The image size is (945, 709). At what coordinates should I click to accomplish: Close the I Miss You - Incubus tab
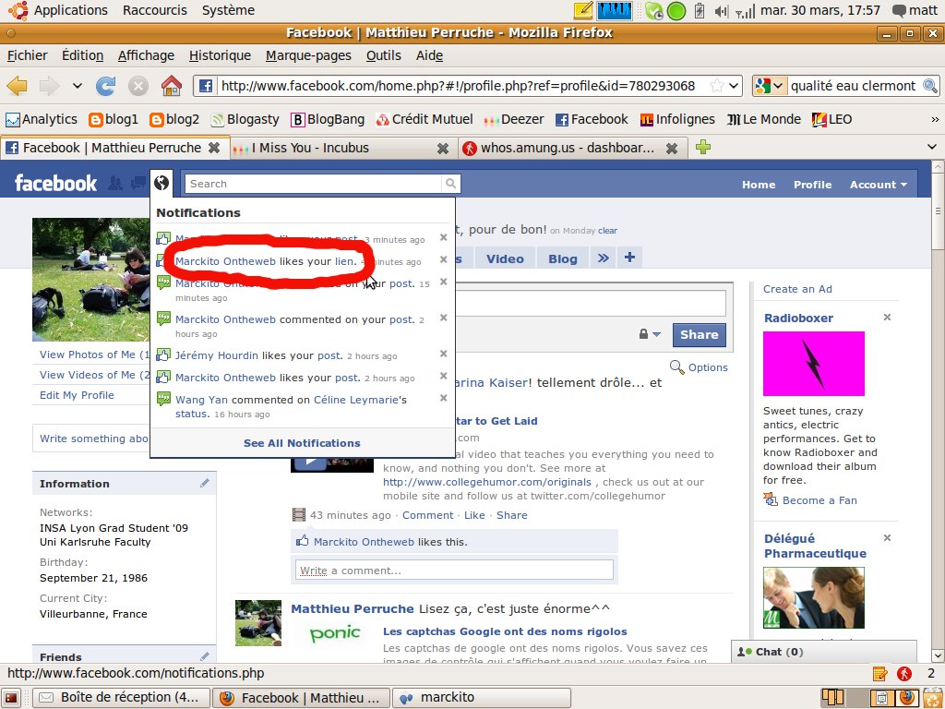443,148
